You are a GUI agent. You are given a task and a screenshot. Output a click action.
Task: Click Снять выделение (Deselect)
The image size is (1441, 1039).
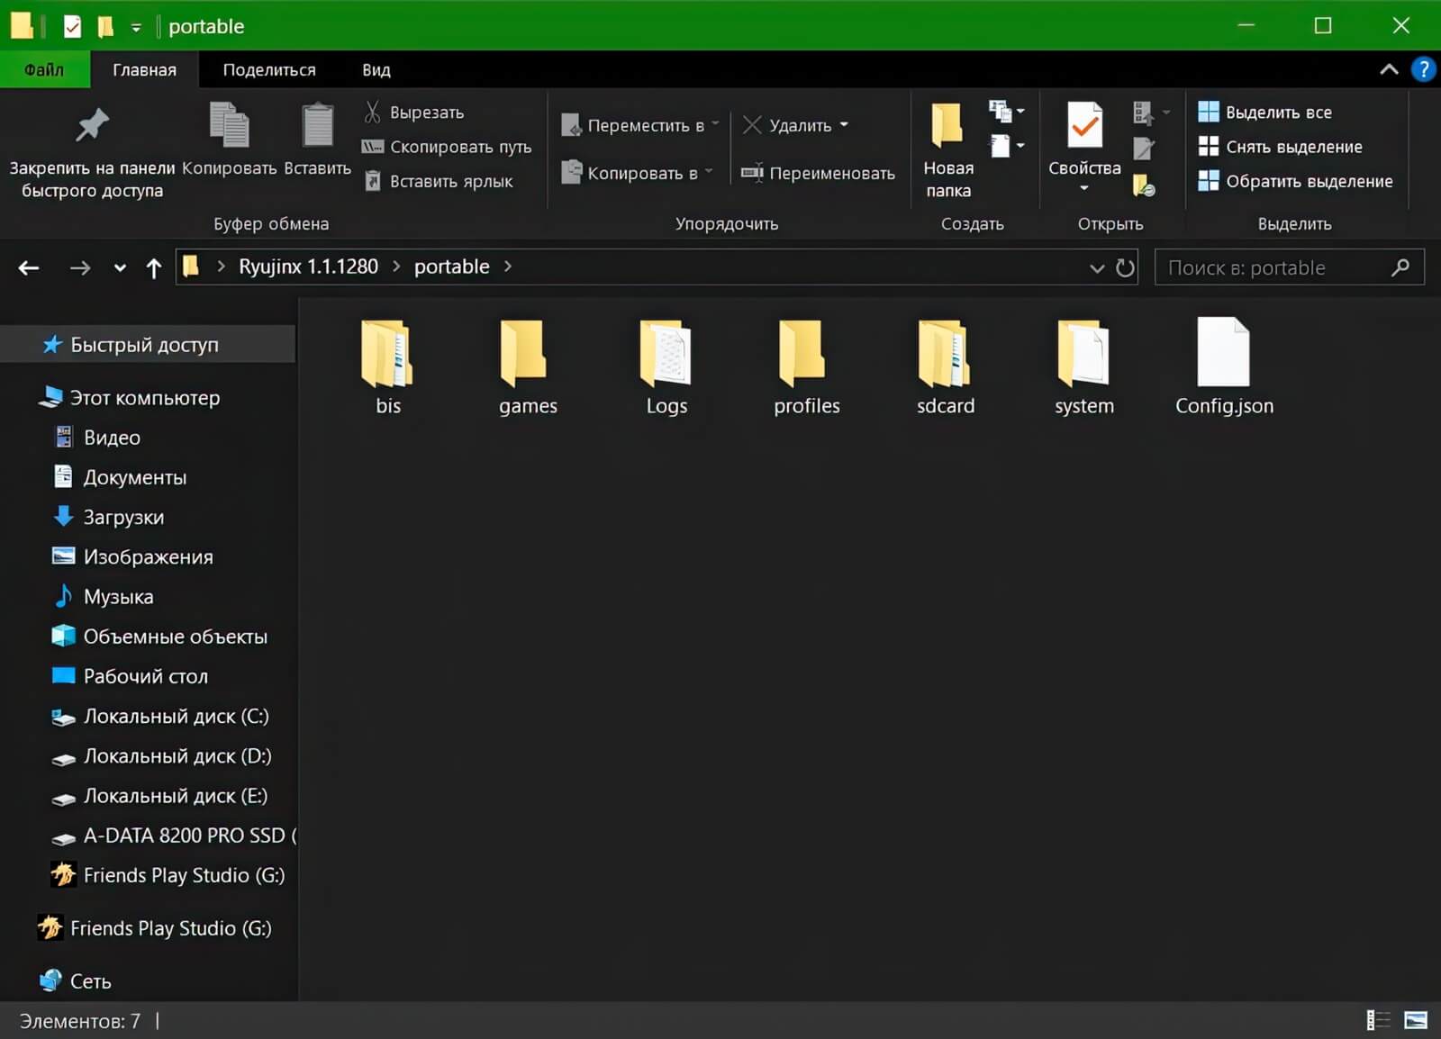click(x=1280, y=147)
